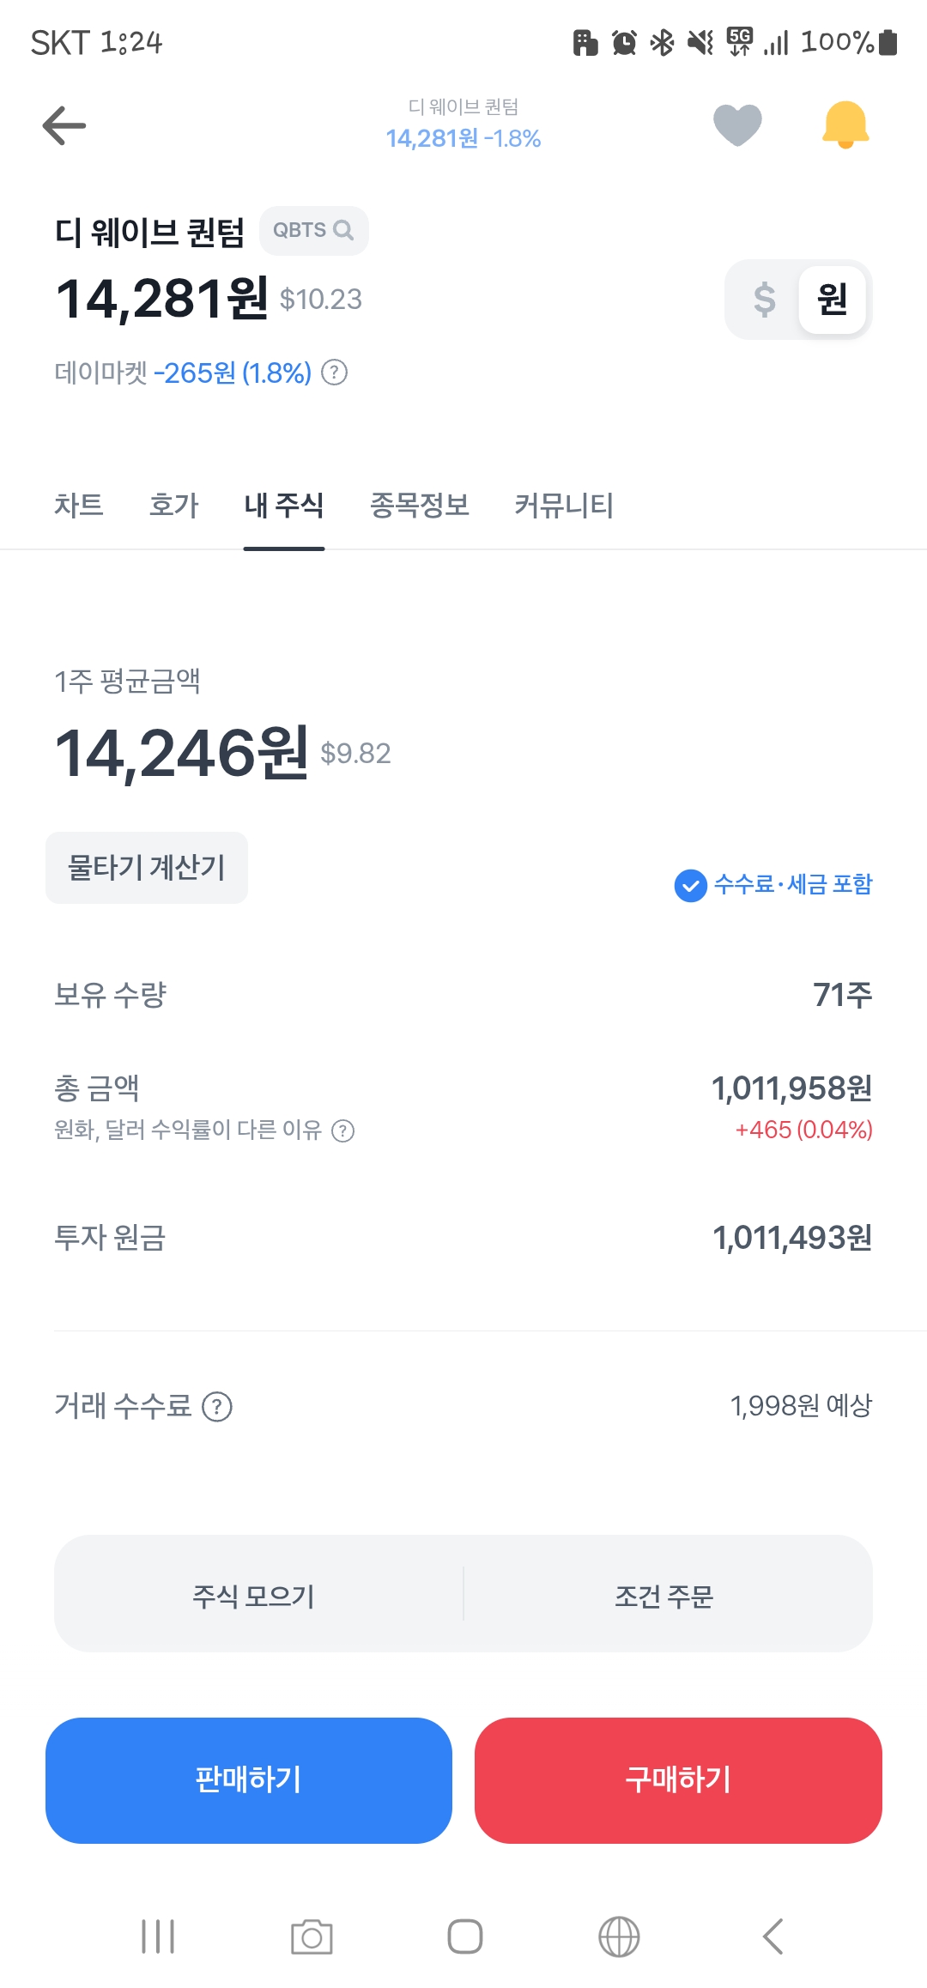Tap the Android recent apps navigation icon

point(158,1936)
